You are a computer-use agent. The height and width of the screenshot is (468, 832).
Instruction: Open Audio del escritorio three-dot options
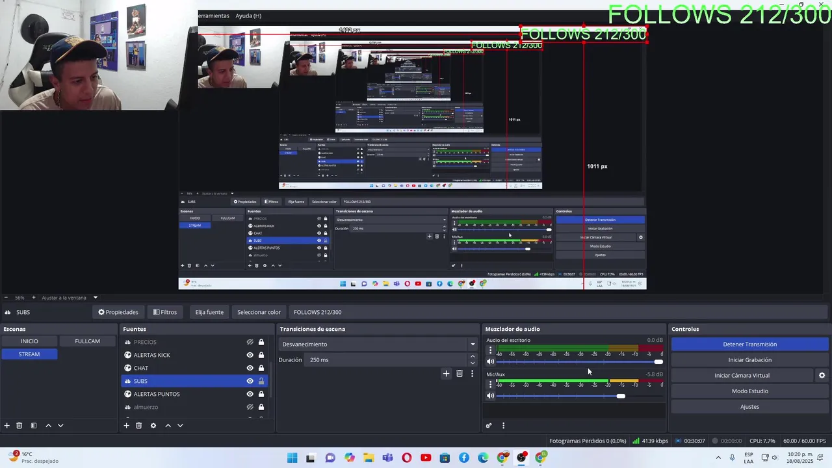click(490, 350)
